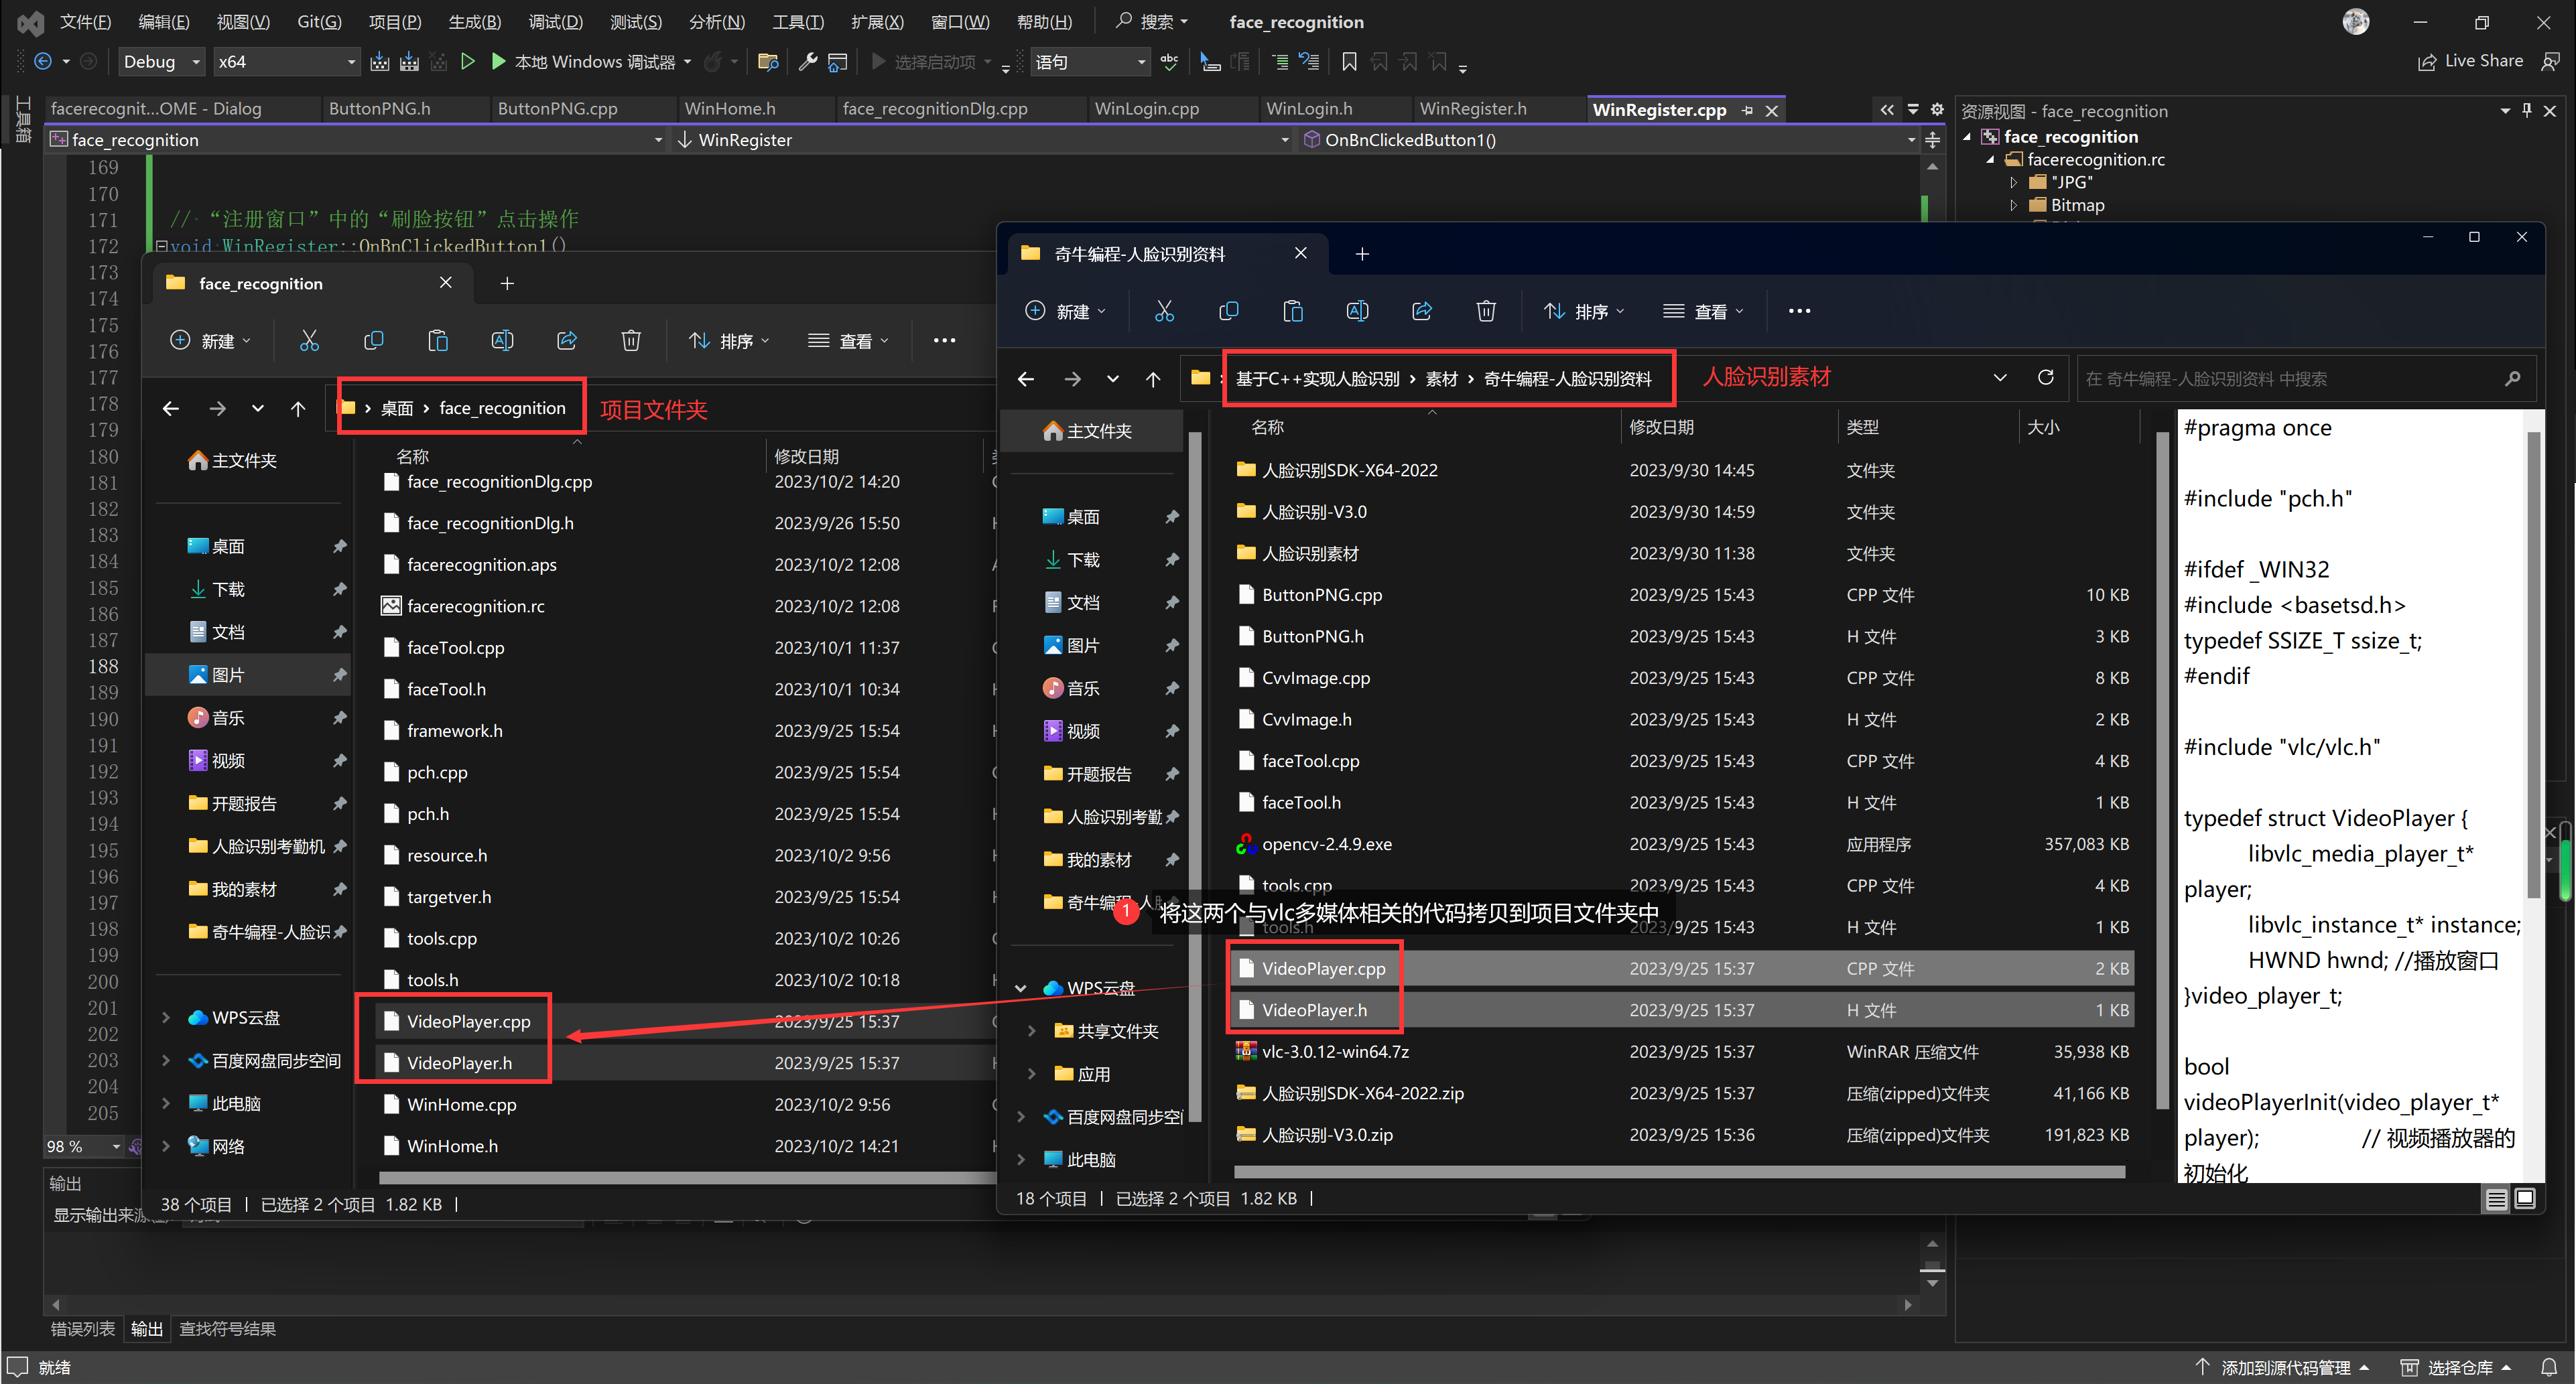2576x1384 pixels.
Task: Click the Paste icon in left Explorer toolbar
Action: 438,341
